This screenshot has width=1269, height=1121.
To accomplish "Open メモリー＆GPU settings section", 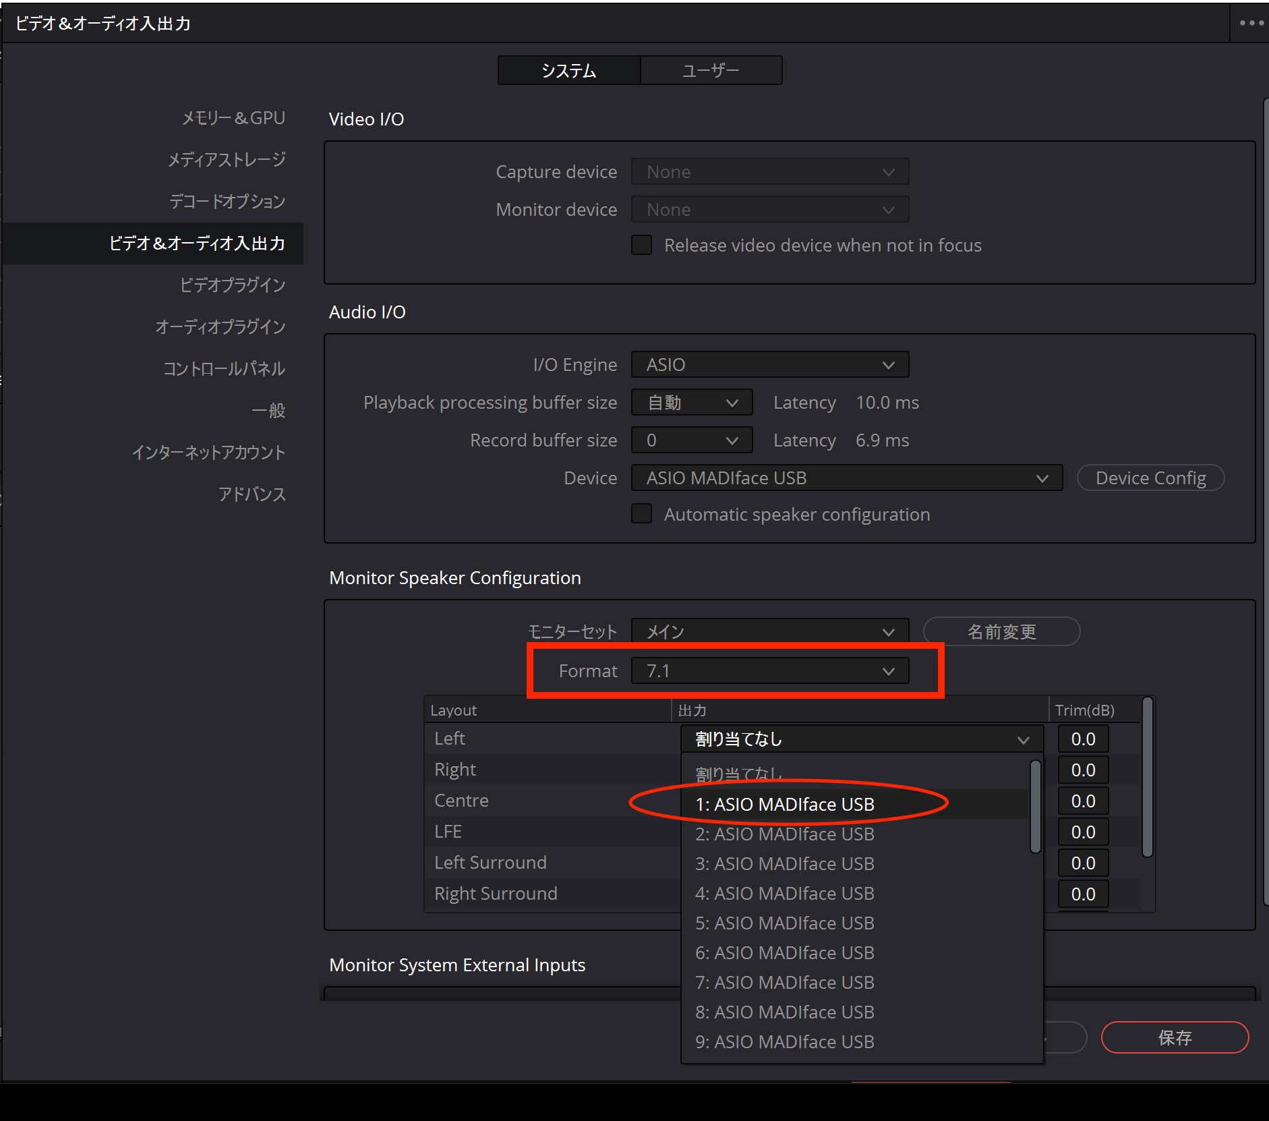I will (233, 118).
